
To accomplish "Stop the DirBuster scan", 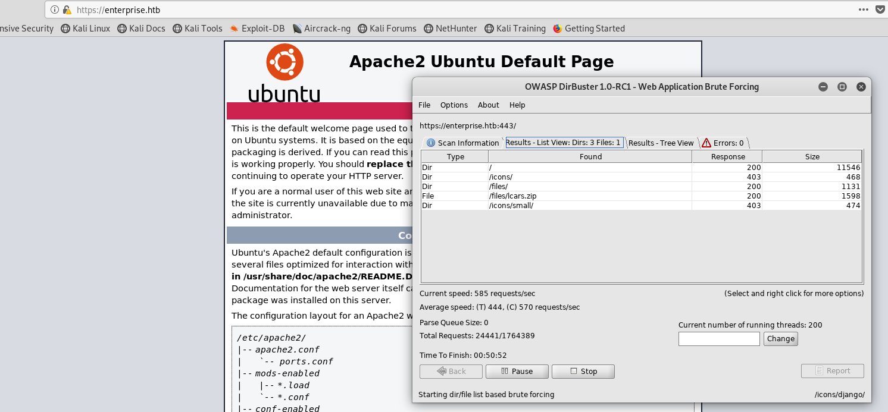I will [x=583, y=371].
